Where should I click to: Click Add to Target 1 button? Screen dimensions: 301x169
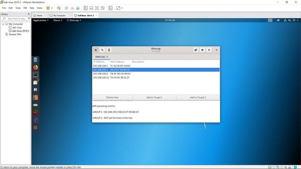(154, 97)
